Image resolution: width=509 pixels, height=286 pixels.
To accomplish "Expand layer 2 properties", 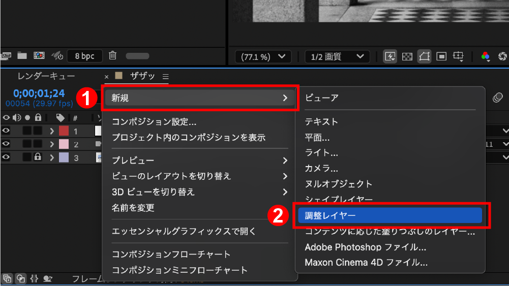I will 52,144.
